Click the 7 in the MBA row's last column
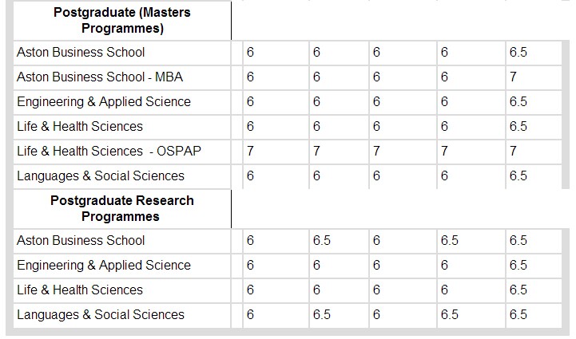This screenshot has height=339, width=576. click(x=513, y=77)
